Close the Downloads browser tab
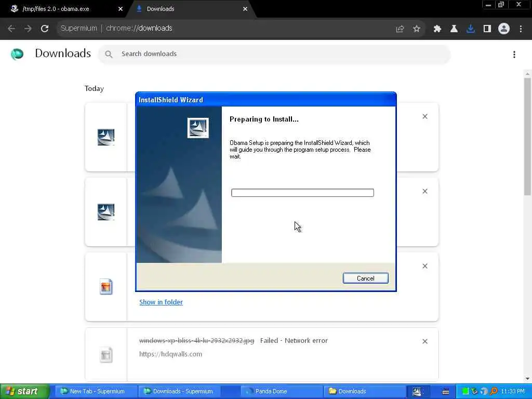Image resolution: width=532 pixels, height=399 pixels. [x=245, y=9]
